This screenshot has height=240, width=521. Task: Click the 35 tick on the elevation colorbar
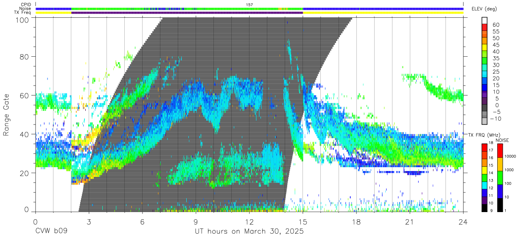tap(496, 58)
